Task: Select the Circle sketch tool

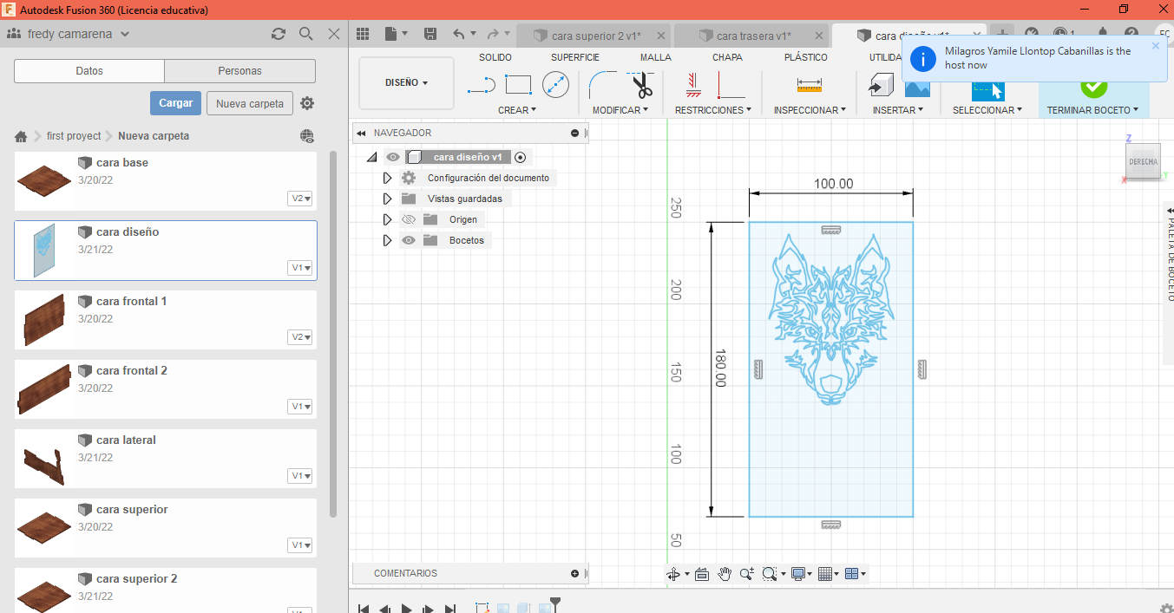Action: coord(555,85)
